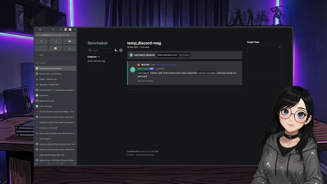
Task: Open temp_discord-msg in Explorer
Action: pyautogui.click(x=96, y=61)
